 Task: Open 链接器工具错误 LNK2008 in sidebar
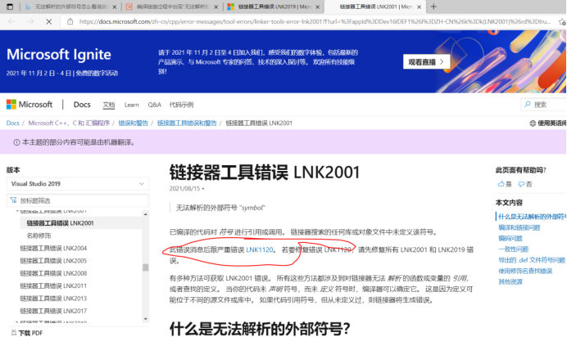pyautogui.click(x=53, y=273)
